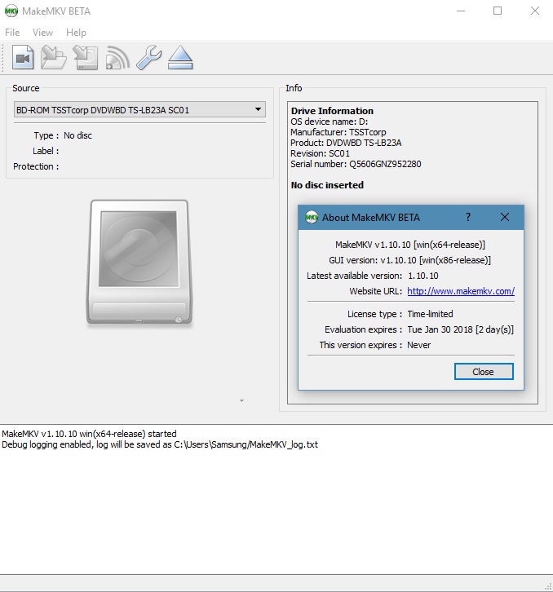Viewport: 553px width, 592px height.
Task: Click the 'Debug logging enabled' log line
Action: 160,444
